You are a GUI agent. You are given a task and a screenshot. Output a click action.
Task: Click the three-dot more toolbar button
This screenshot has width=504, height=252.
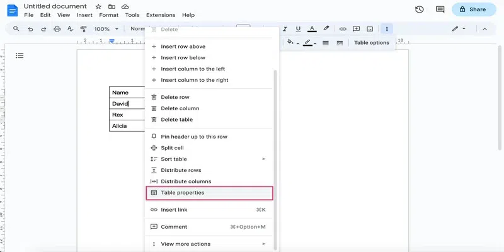click(387, 29)
